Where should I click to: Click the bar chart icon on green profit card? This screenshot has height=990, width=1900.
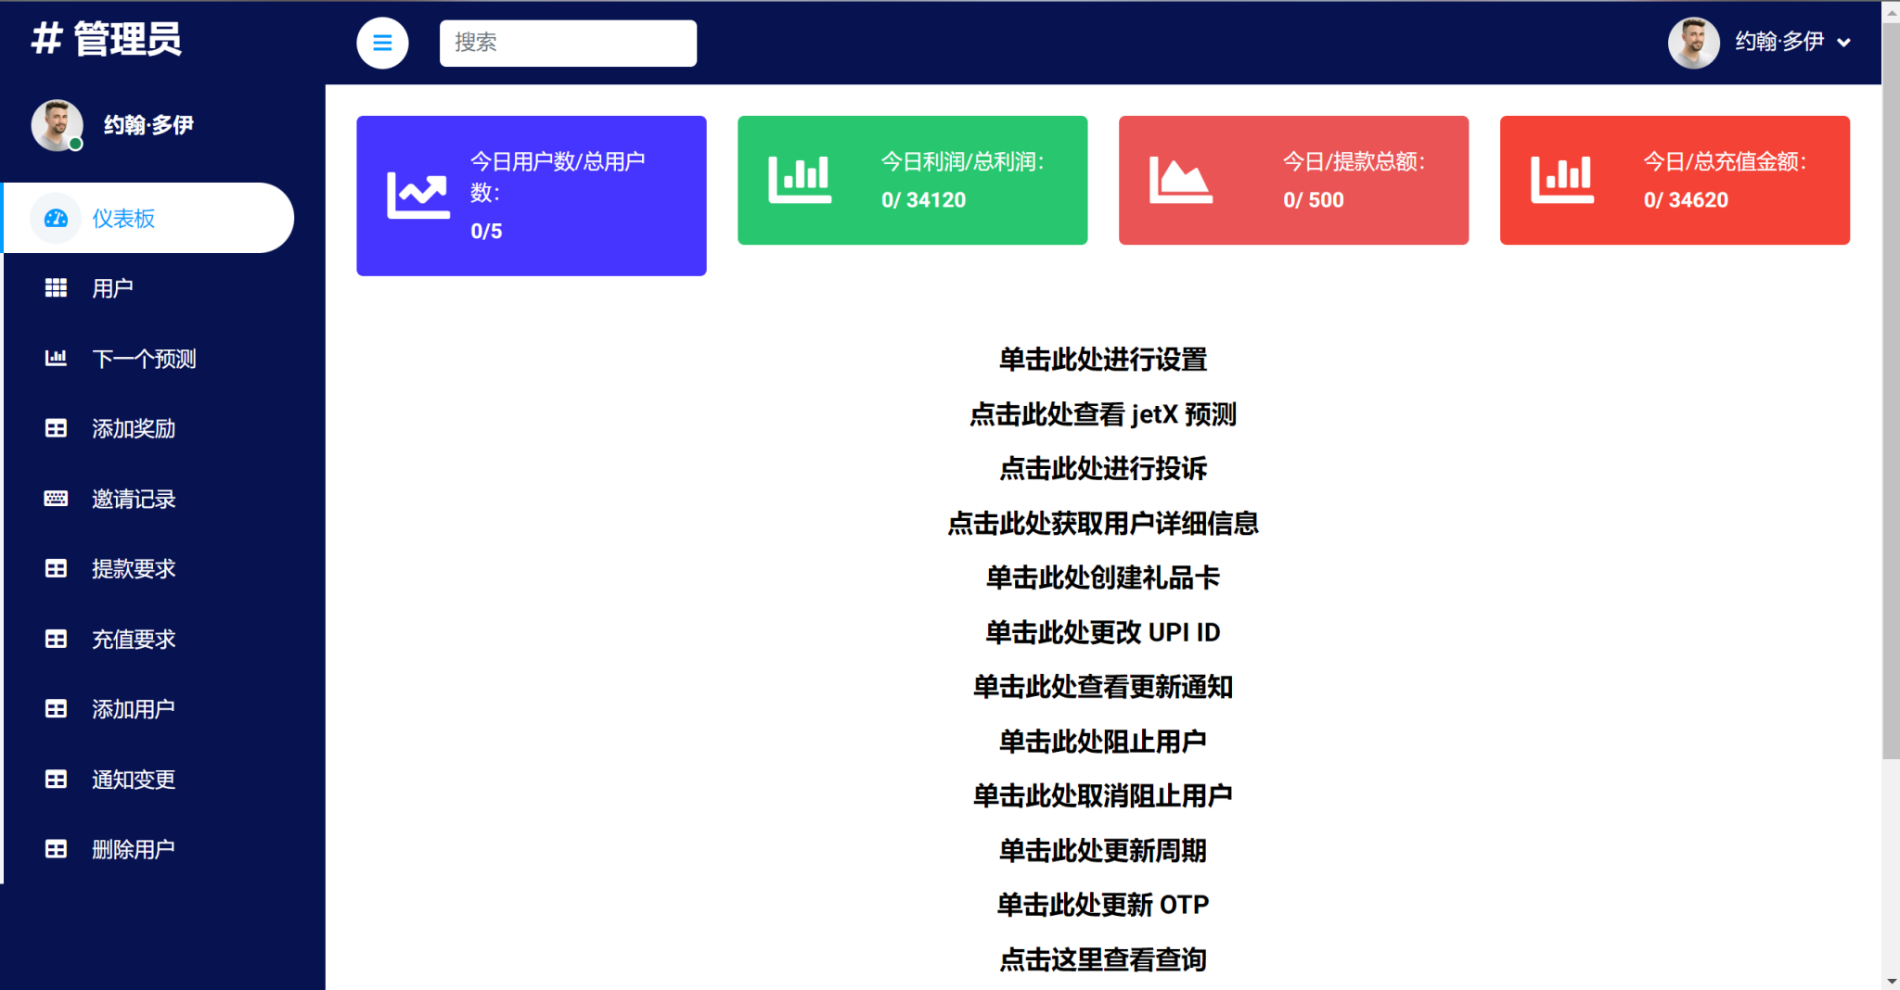coord(800,180)
